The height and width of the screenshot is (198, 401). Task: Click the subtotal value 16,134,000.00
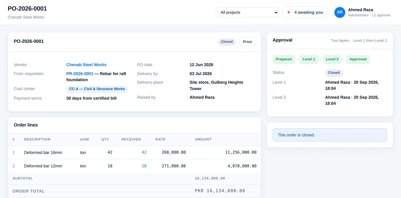(x=210, y=178)
